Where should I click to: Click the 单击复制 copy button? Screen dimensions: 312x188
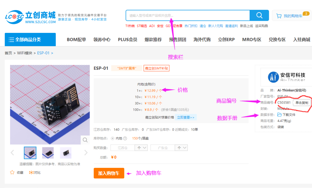302,103
